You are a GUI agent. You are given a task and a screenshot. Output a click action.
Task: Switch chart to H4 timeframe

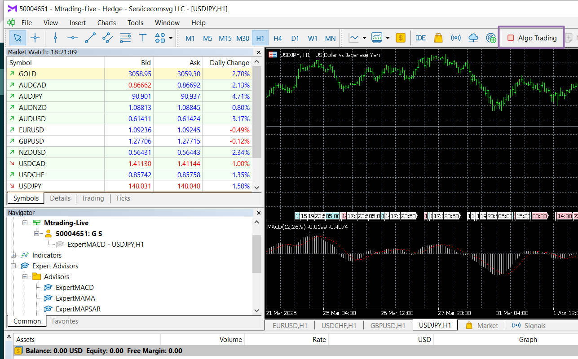(278, 38)
